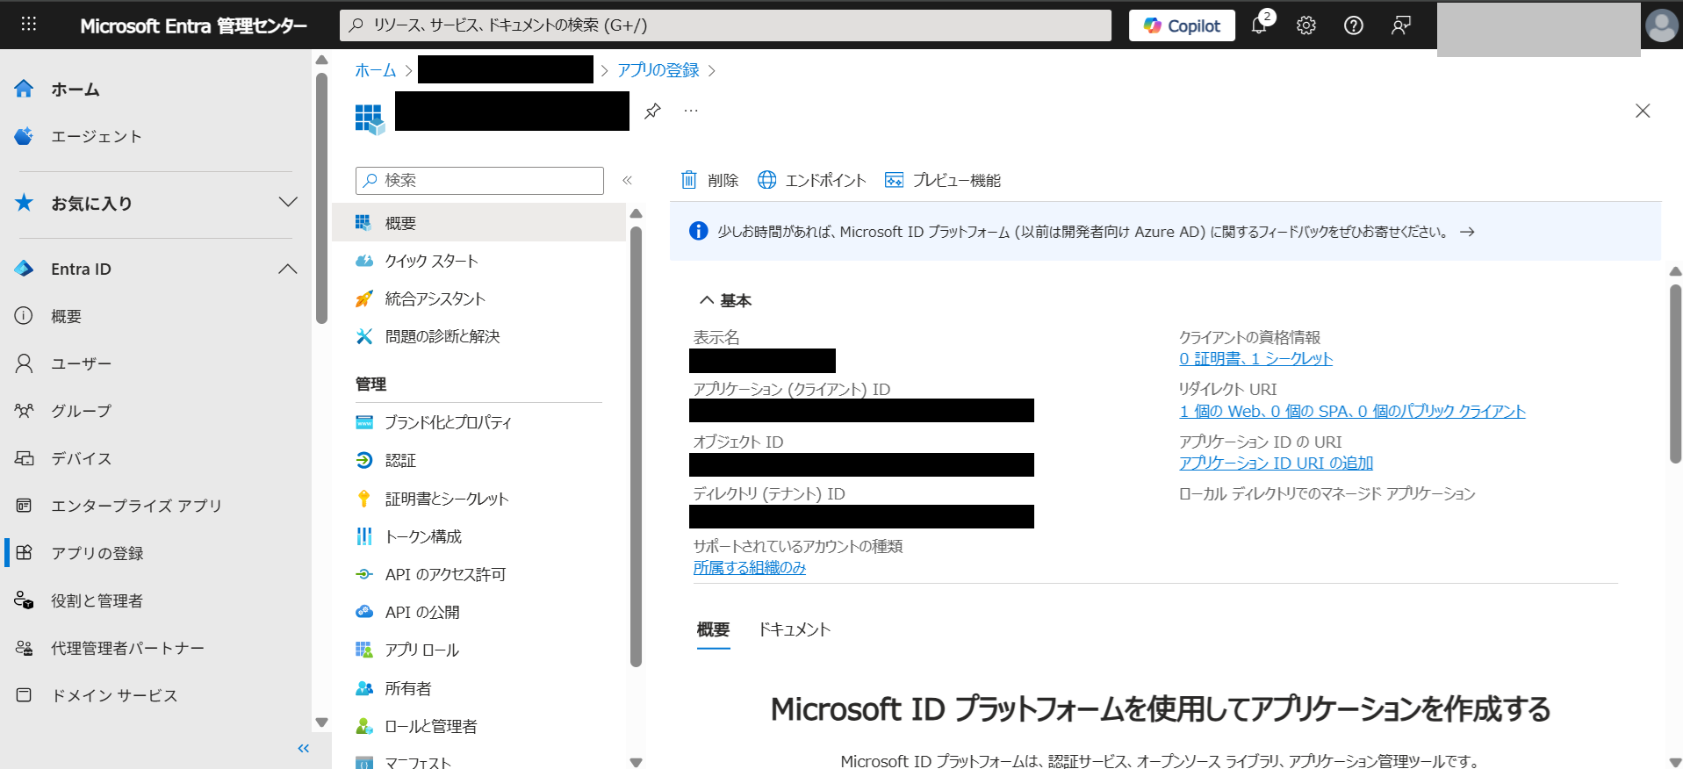Open the more options ellipsis
Screen dimensions: 1683x769
pyautogui.click(x=691, y=111)
